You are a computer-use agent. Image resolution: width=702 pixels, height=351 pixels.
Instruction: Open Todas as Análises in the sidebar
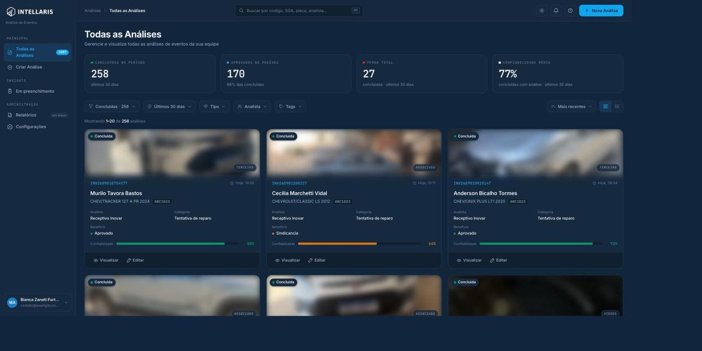38,52
